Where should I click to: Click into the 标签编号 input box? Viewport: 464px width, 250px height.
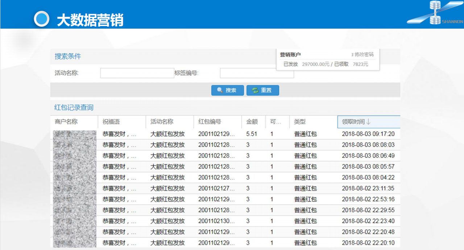coord(256,73)
